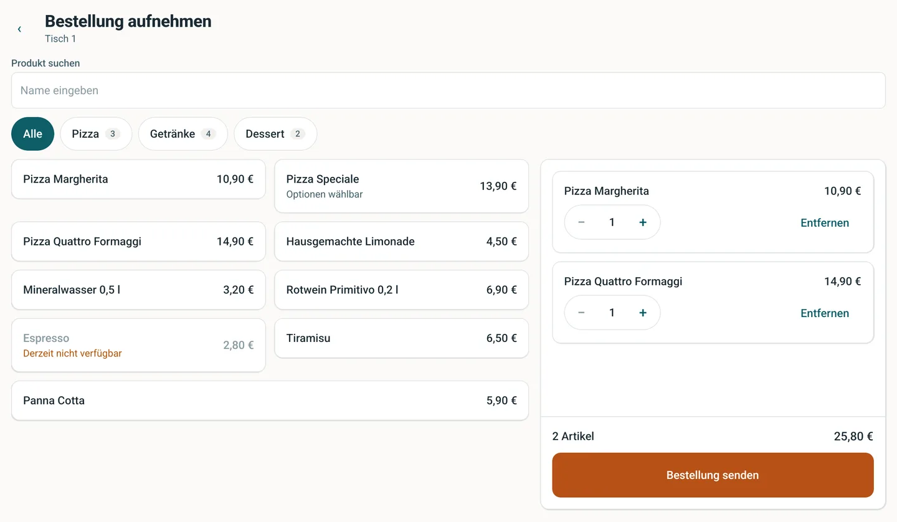Remove Pizza Quattro Formaggi from the order
This screenshot has width=897, height=522.
point(825,313)
